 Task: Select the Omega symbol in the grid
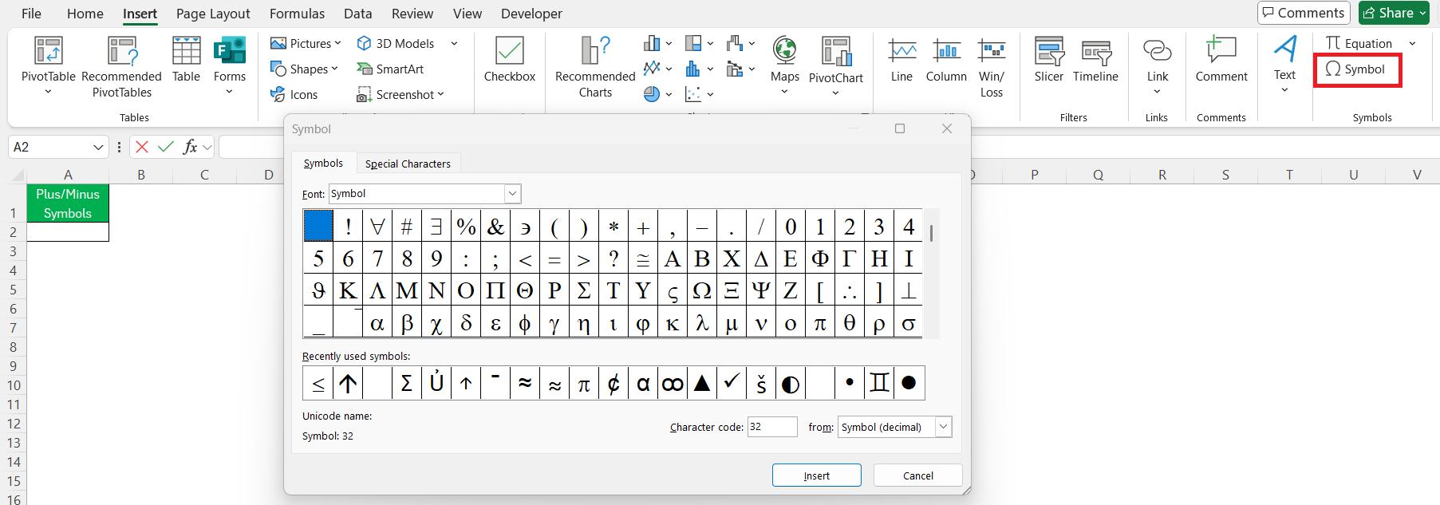pyautogui.click(x=702, y=290)
